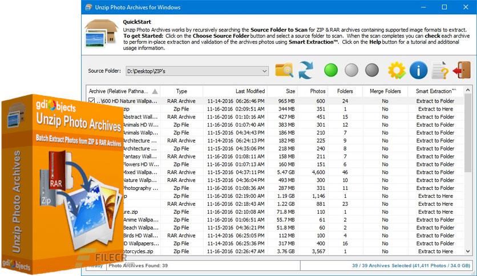Click the green start circle button
This screenshot has width=477, height=276.
click(x=331, y=70)
